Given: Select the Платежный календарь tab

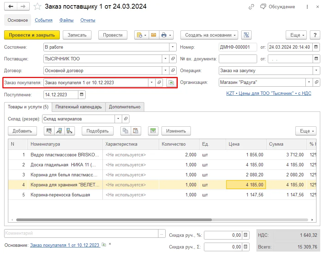Looking at the screenshot, I should 78,107.
